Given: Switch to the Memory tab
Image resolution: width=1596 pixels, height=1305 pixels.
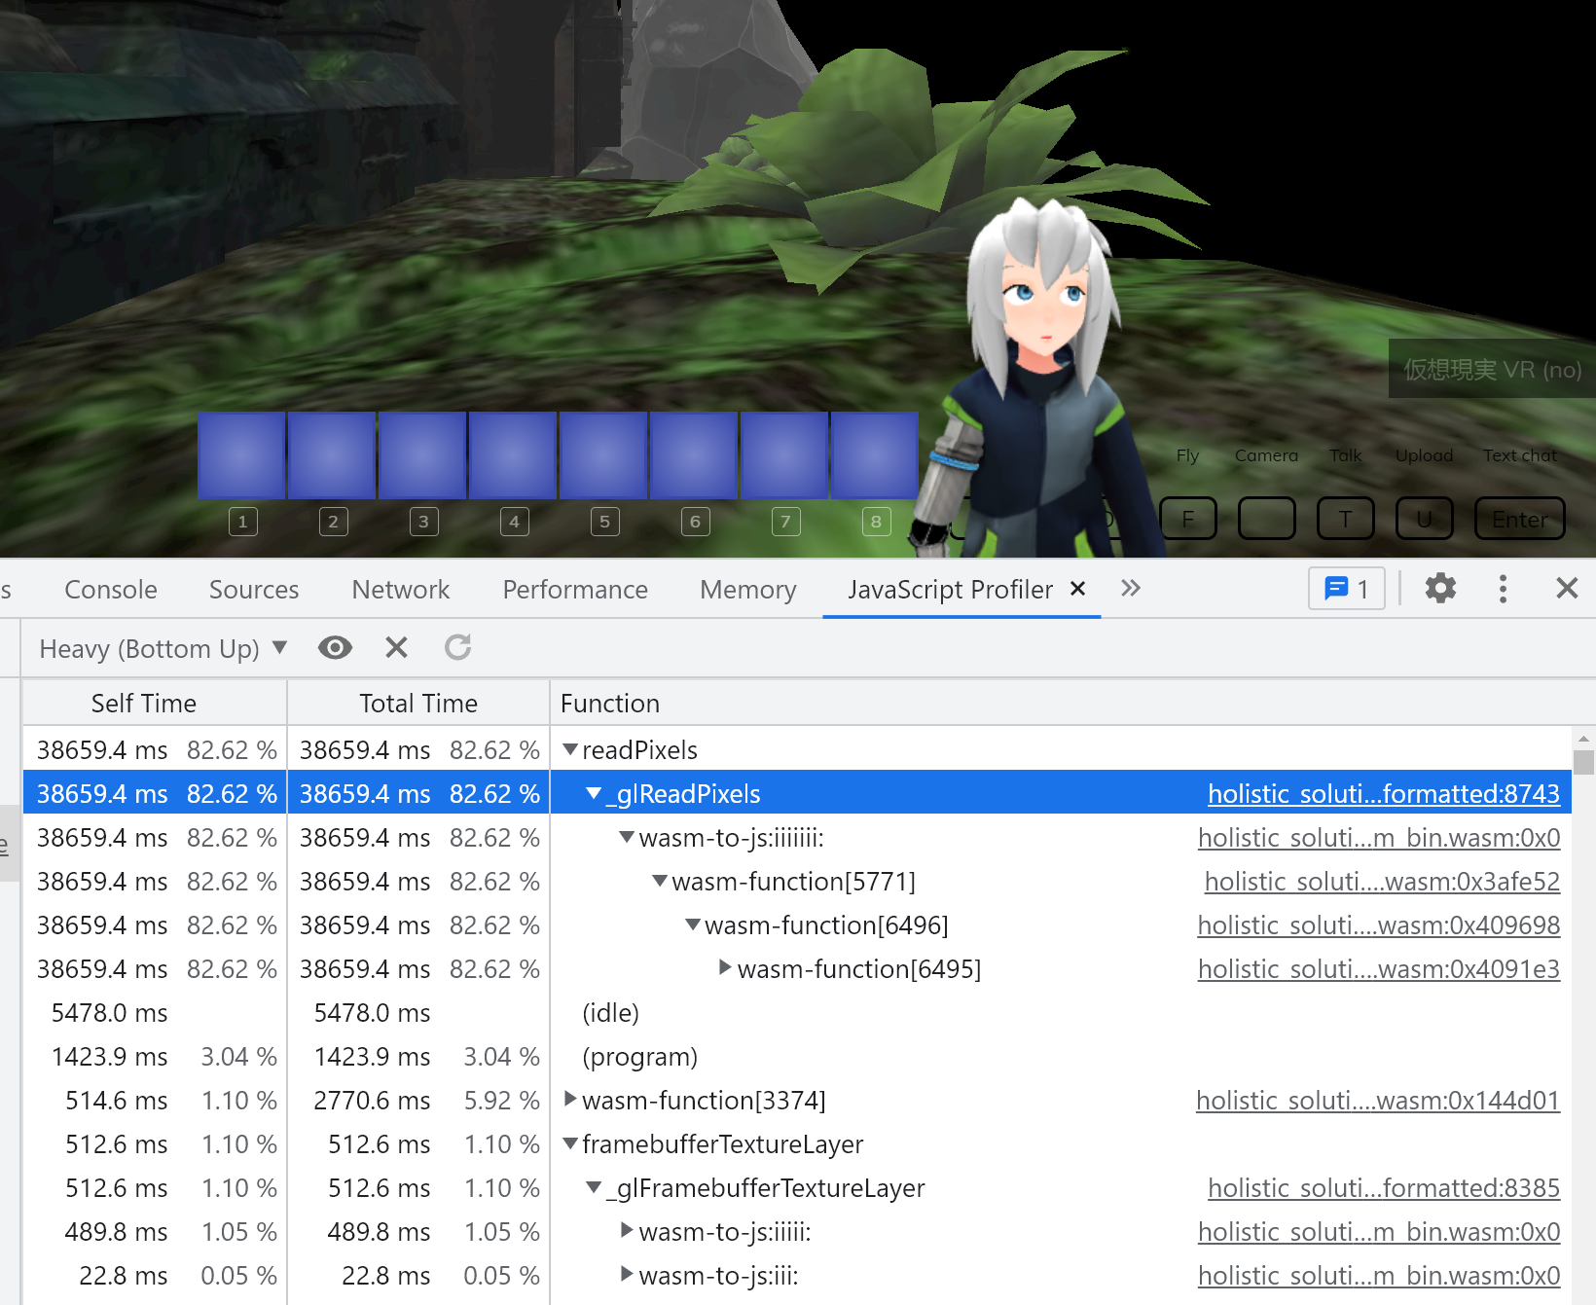Looking at the screenshot, I should [x=748, y=590].
